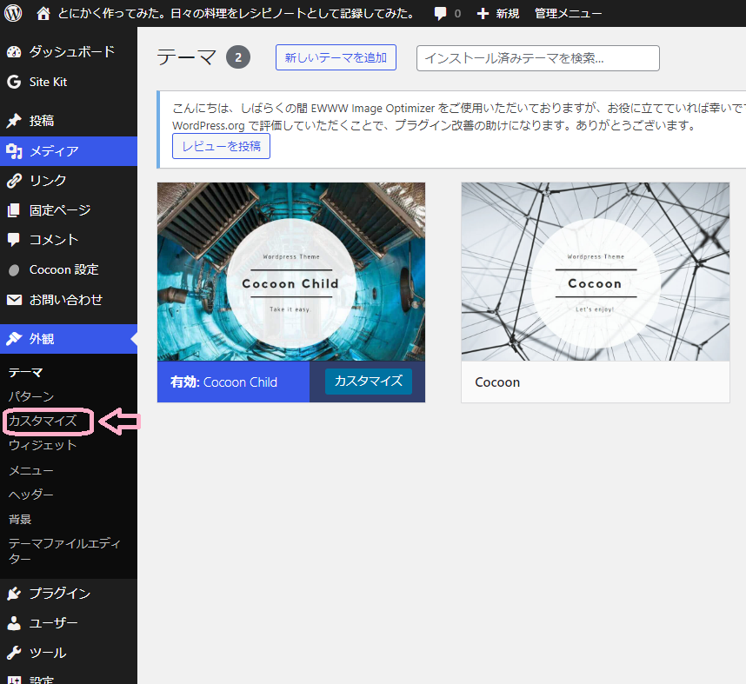Click the blue カスタマイズ button on Cocoon Child
This screenshot has height=684, width=746.
(368, 382)
